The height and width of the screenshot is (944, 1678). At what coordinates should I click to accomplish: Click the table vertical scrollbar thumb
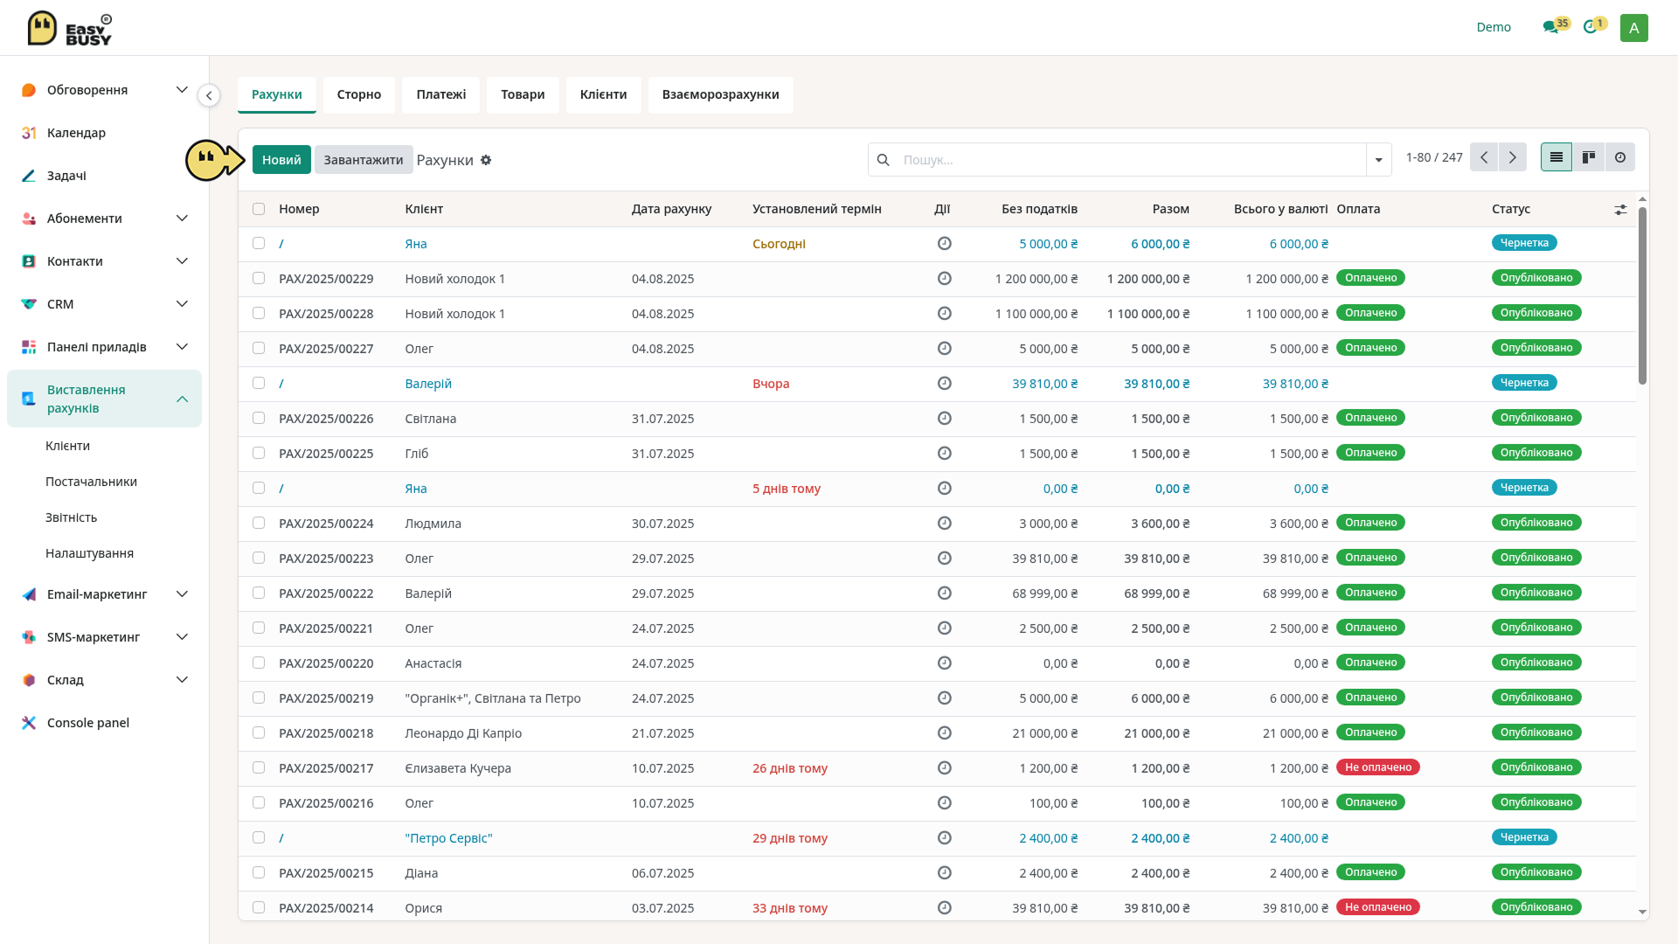click(1642, 295)
